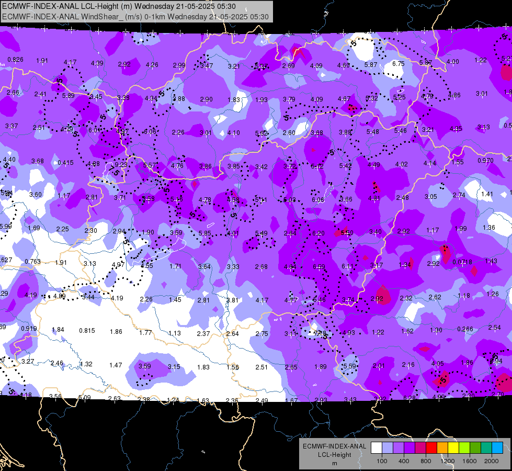Click the wind shear value '4.34'
Image resolution: width=512 pixels, height=471 pixels.
click(151, 98)
